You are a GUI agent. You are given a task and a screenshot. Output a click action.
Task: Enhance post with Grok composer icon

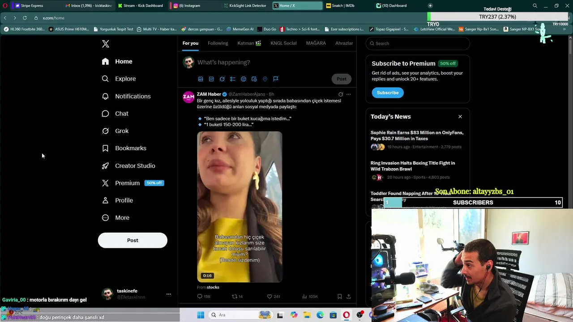222,79
